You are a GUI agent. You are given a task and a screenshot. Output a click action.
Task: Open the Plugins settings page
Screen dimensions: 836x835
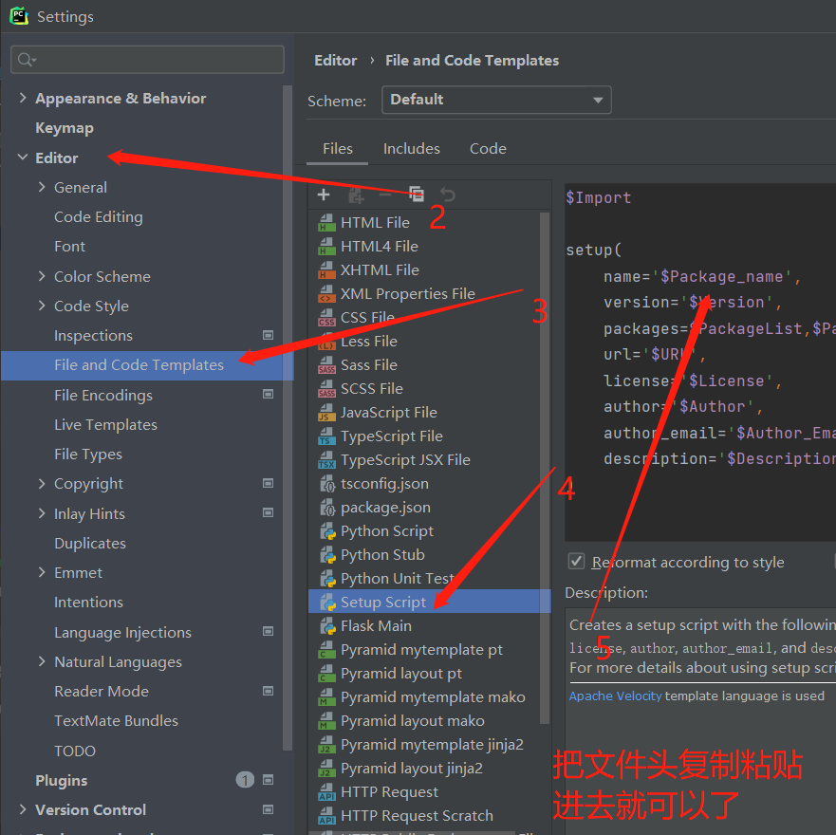[62, 781]
